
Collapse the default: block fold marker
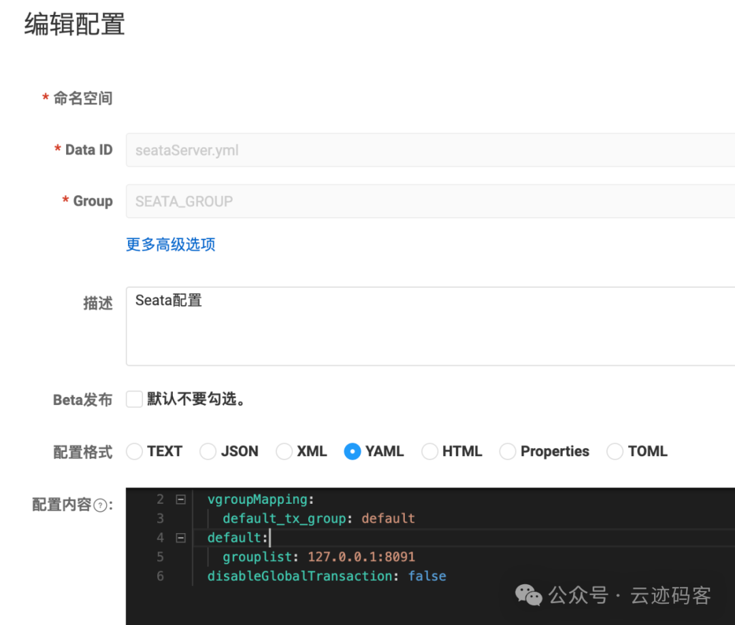(x=180, y=538)
